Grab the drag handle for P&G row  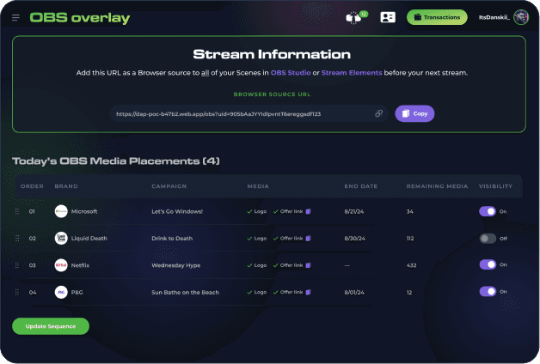pyautogui.click(x=17, y=292)
